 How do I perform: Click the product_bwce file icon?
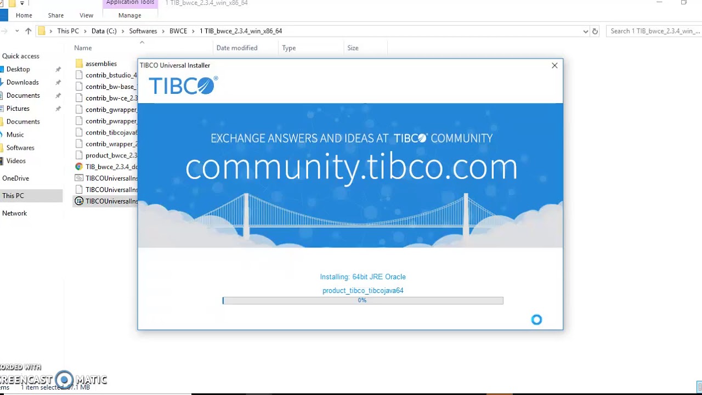point(79,155)
